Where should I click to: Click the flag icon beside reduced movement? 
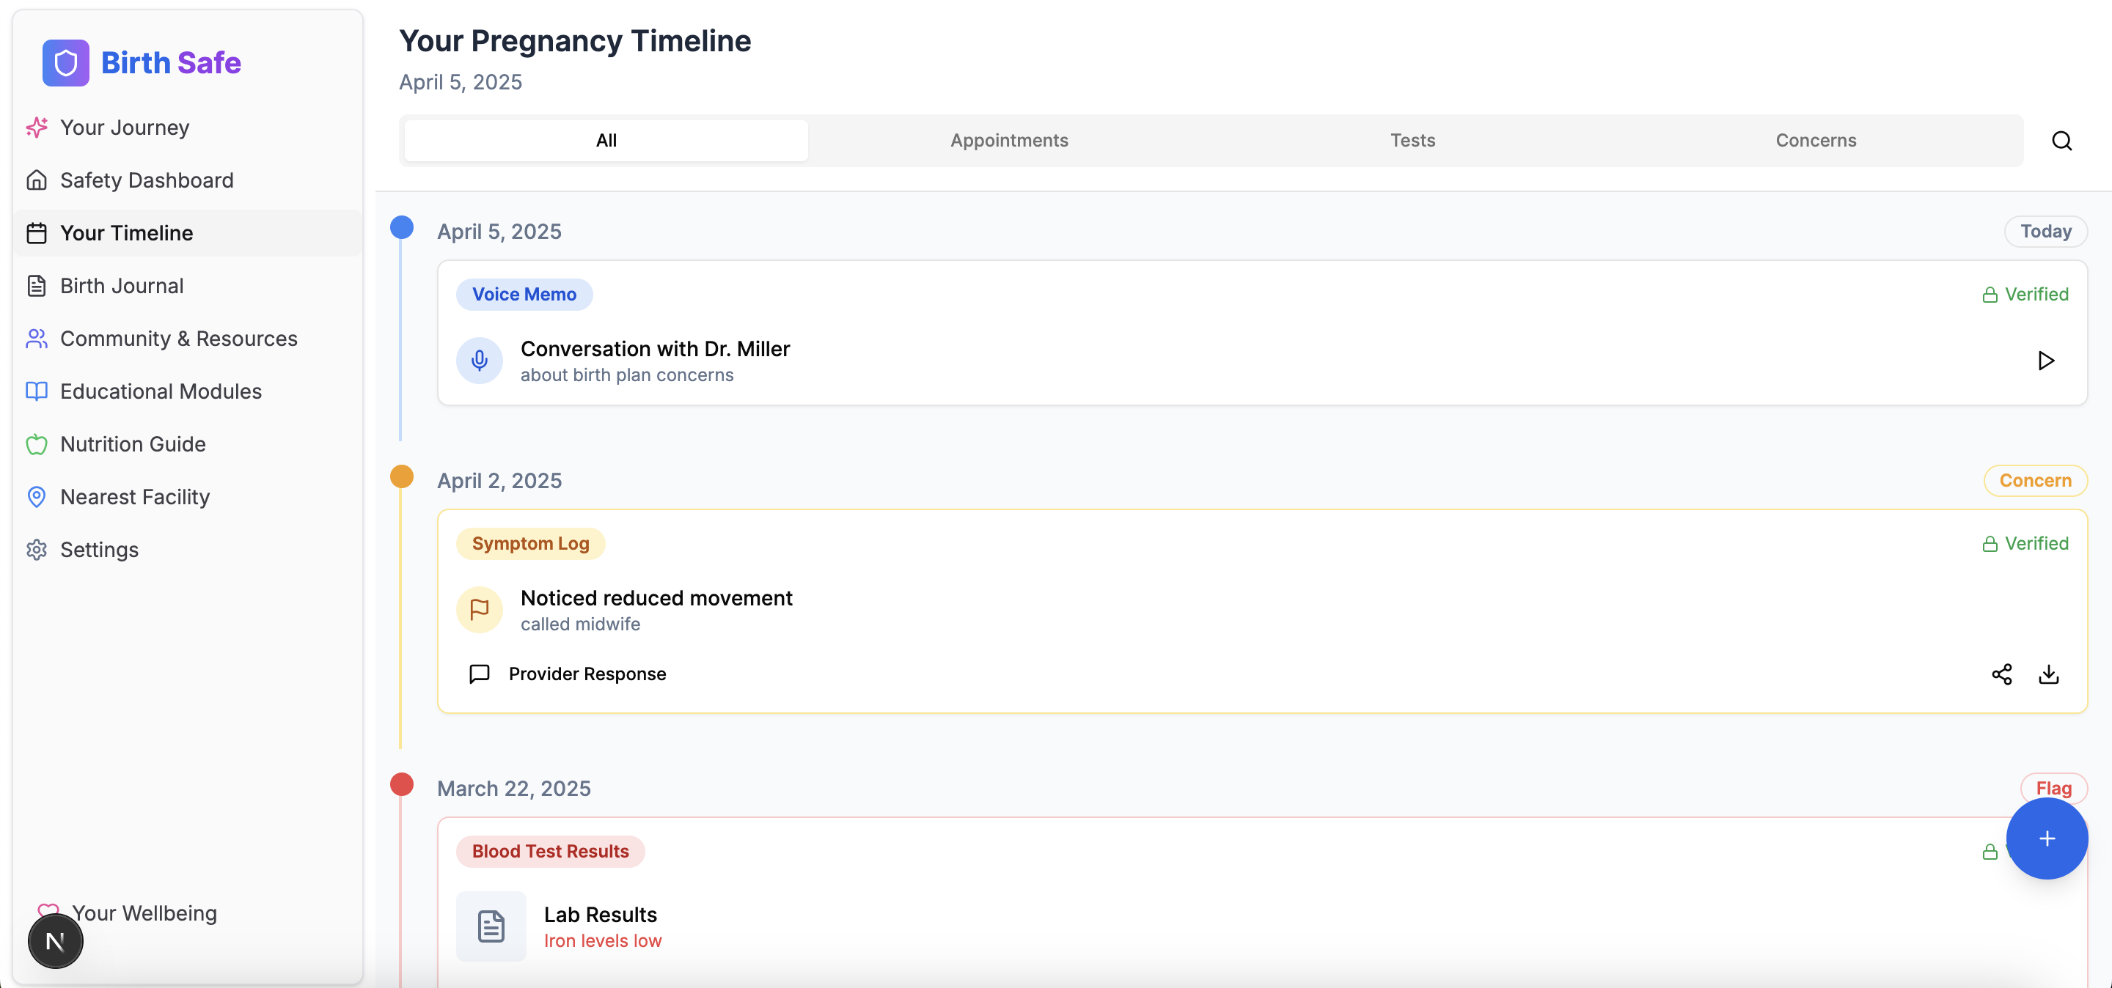pos(480,610)
